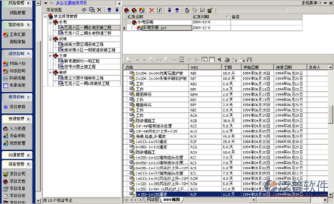
Task: Click the blue up arrow in 项目视图 toolbar
Action: tap(109, 10)
